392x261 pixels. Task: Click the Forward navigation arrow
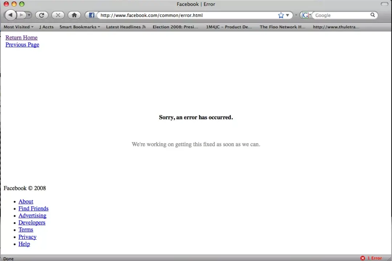(x=21, y=15)
